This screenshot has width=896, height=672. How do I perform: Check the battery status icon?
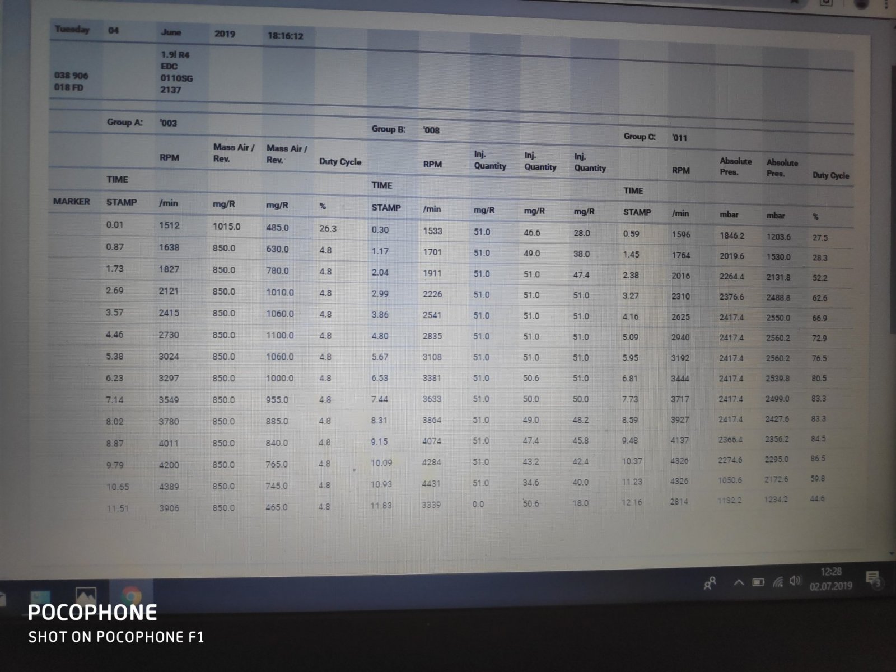tap(758, 582)
